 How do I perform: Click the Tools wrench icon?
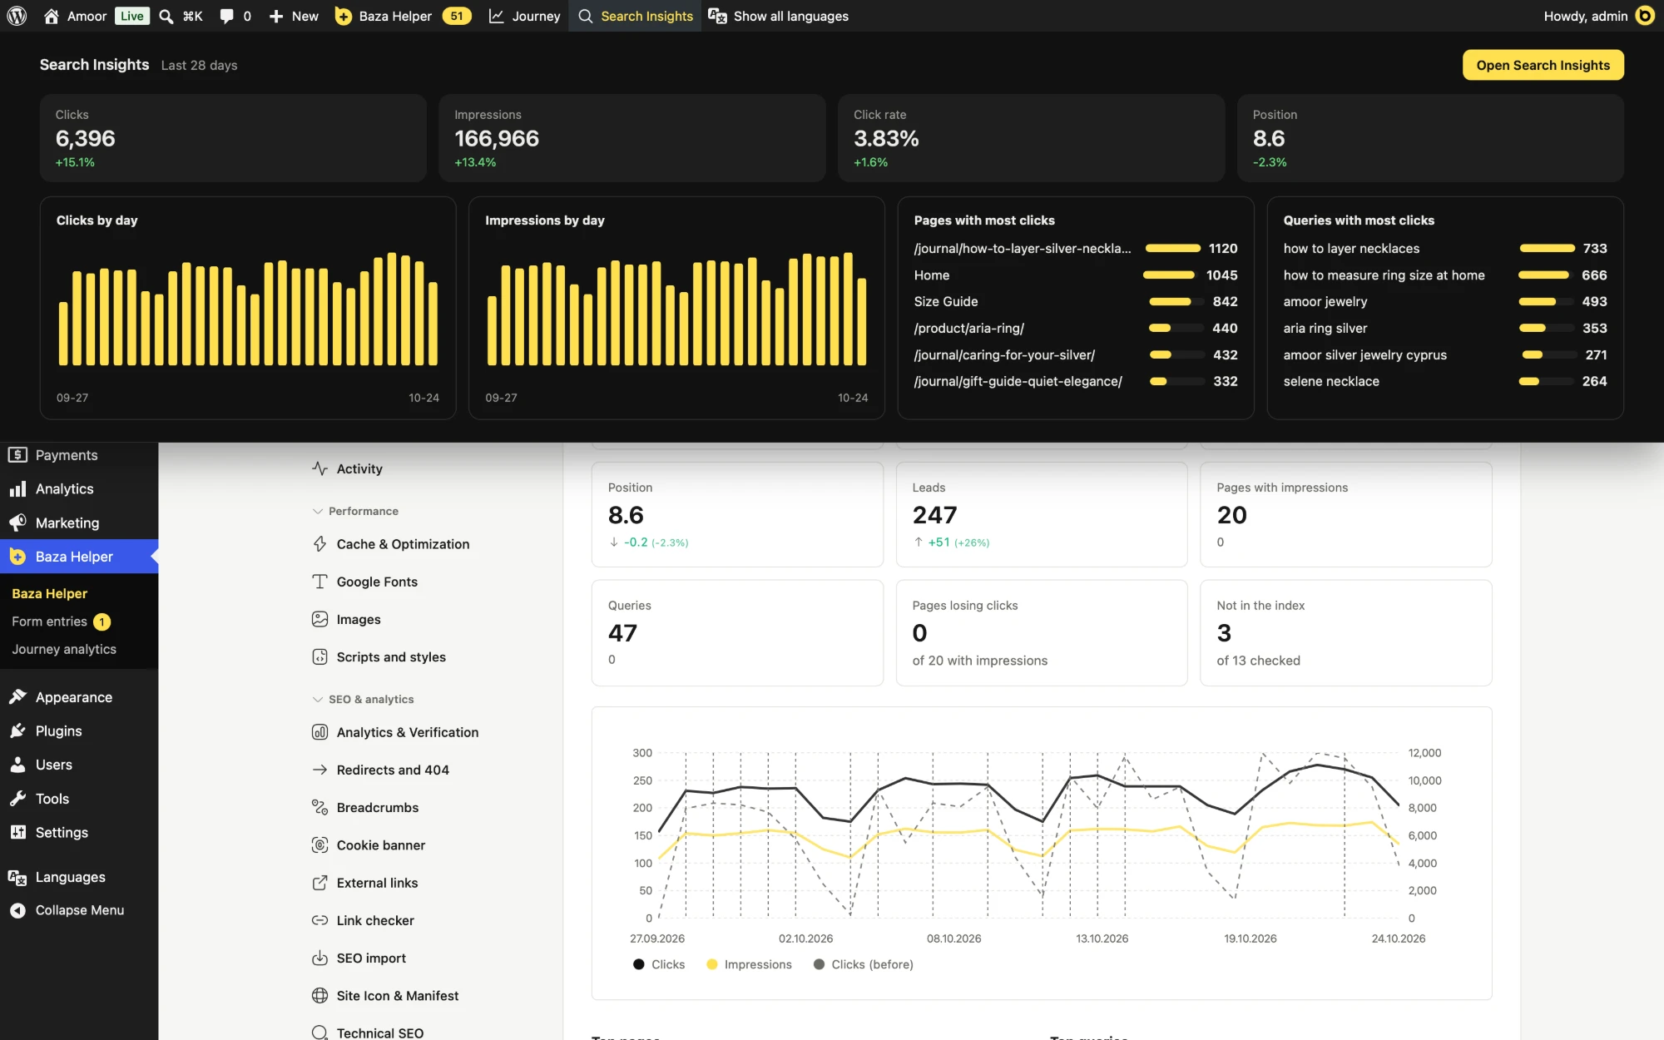17,799
